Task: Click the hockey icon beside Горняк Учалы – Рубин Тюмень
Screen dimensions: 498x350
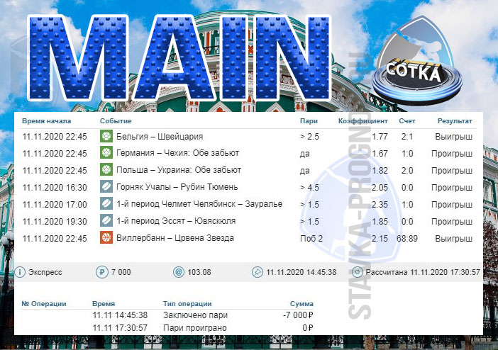Action: tap(106, 186)
